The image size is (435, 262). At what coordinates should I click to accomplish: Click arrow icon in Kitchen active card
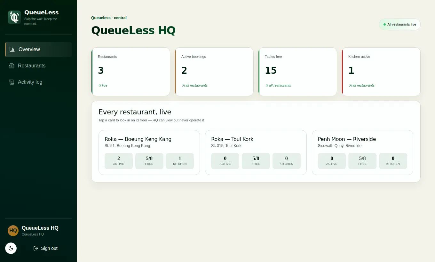pyautogui.click(x=350, y=86)
